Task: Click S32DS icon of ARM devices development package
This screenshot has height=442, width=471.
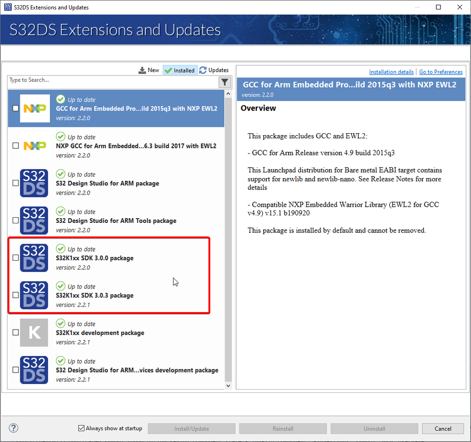Action: 34,370
